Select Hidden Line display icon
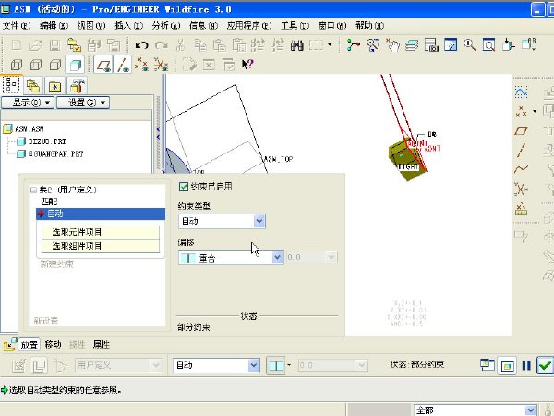The image size is (554, 416). pos(36,65)
